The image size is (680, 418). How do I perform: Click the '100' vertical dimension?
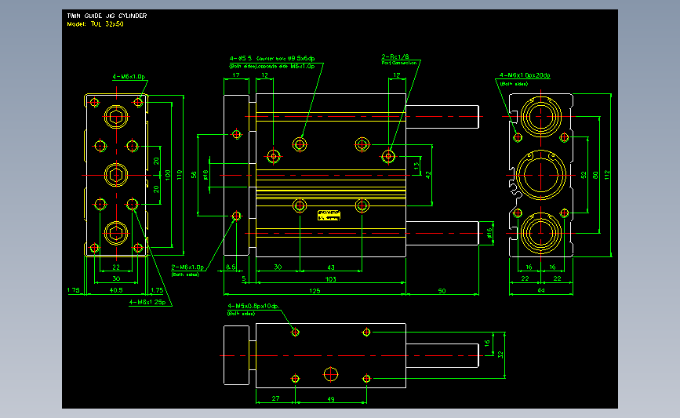coord(168,175)
